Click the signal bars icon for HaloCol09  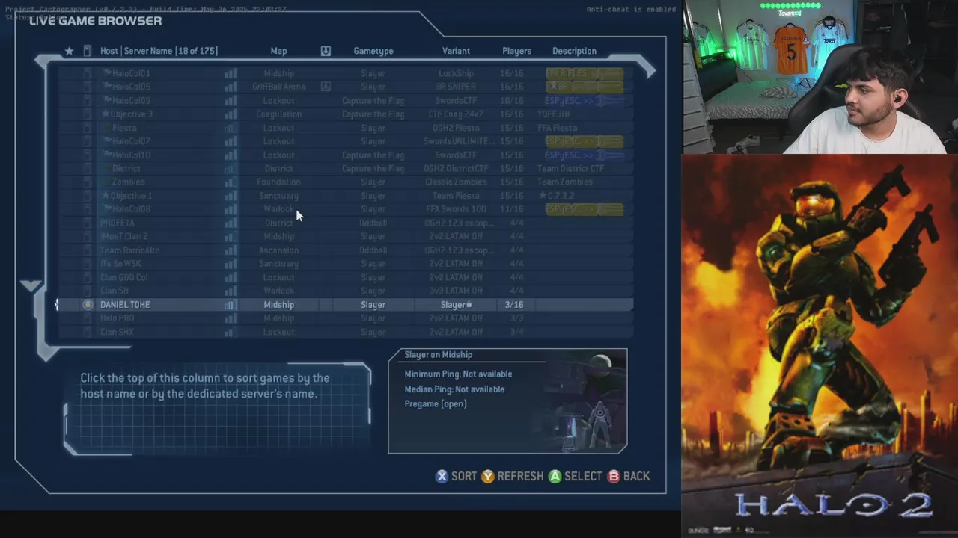(231, 100)
